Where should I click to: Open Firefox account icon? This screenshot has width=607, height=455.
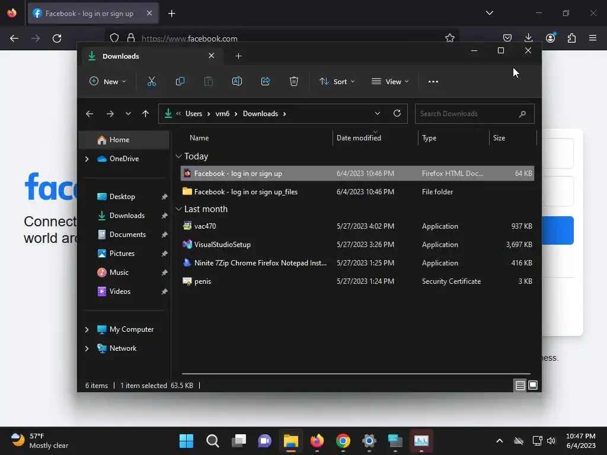pos(551,38)
